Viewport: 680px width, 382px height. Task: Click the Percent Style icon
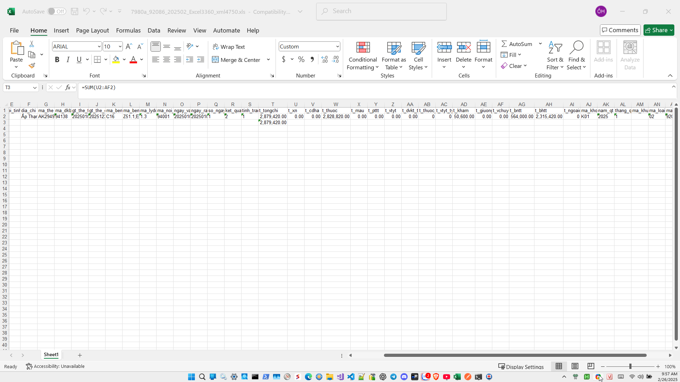click(x=301, y=59)
